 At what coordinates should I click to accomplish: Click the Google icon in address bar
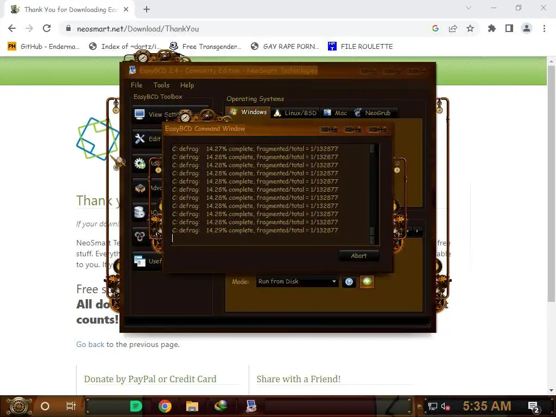(x=435, y=28)
